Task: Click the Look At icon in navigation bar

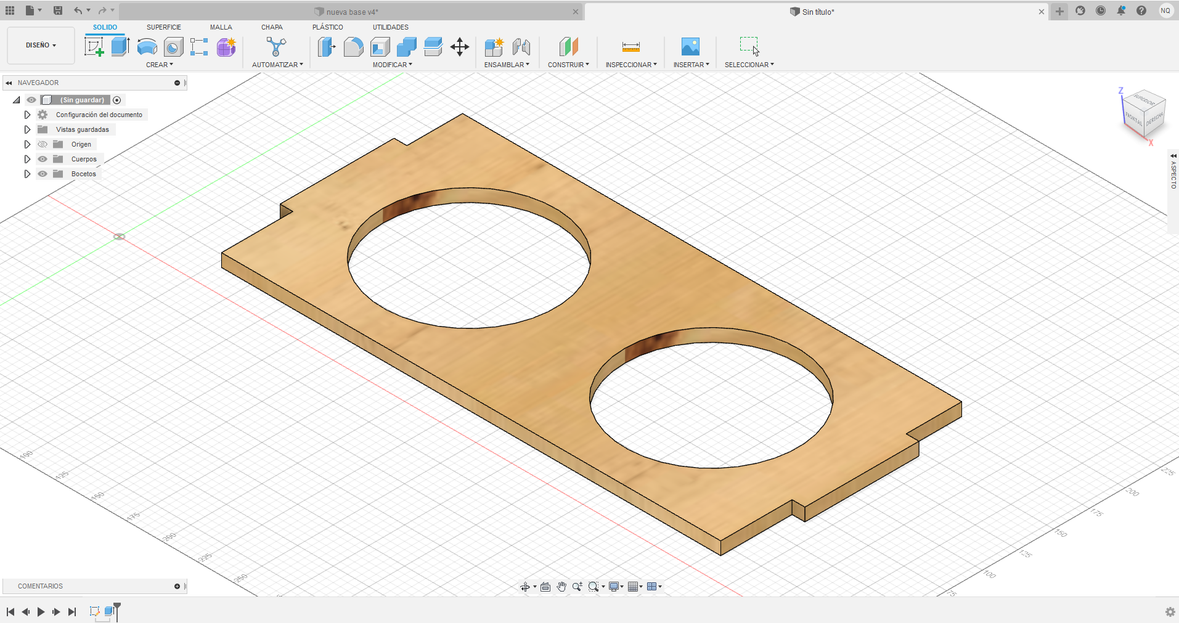Action: 545,587
